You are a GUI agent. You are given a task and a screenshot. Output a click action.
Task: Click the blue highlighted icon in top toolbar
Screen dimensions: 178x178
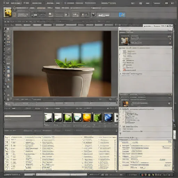tap(122, 15)
